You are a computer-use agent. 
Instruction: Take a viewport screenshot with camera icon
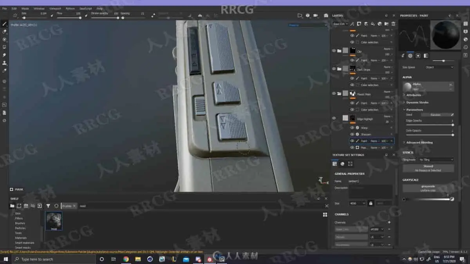tap(326, 16)
